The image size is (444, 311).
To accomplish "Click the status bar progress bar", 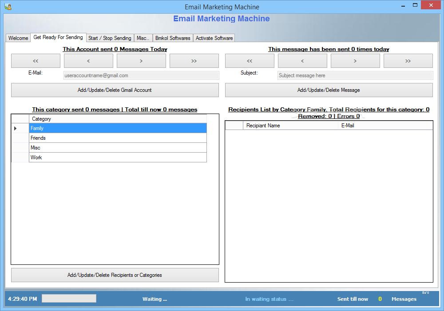I will pos(69,299).
